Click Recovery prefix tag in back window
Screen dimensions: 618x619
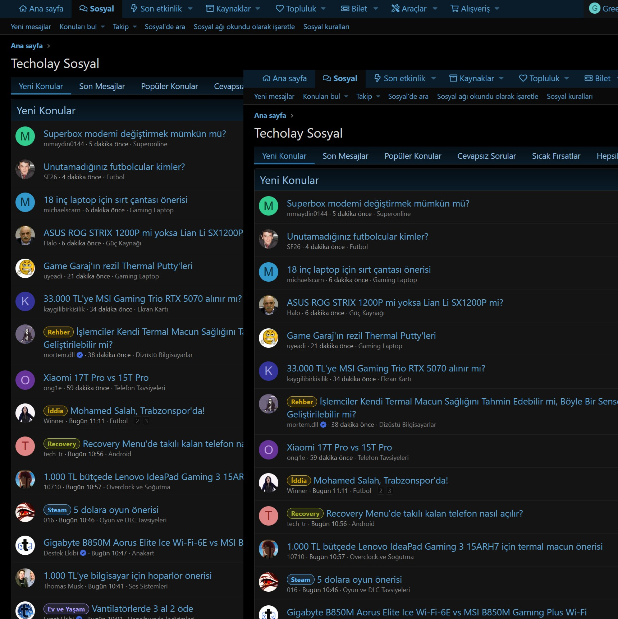(x=62, y=444)
